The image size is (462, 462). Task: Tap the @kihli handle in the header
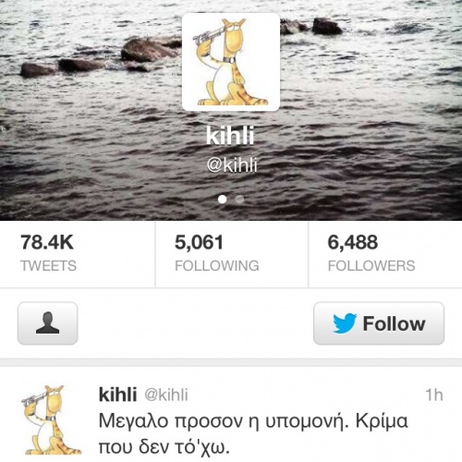click(232, 165)
